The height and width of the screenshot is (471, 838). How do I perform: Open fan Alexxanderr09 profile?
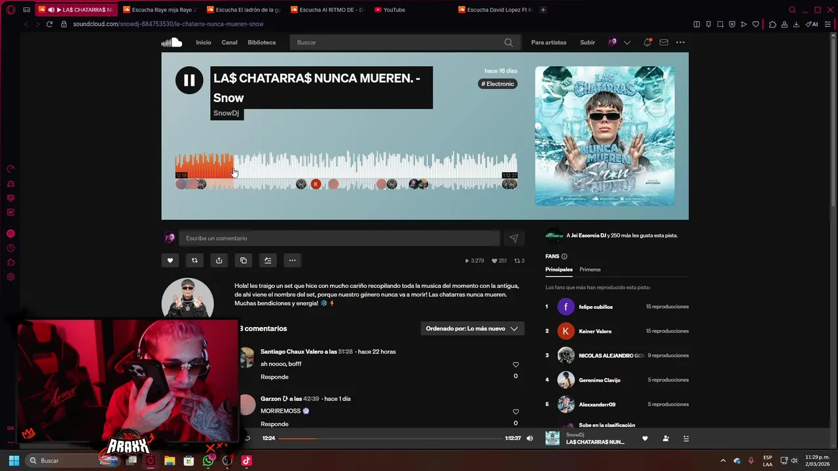pos(597,404)
